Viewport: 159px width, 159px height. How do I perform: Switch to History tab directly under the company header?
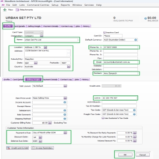(86, 26)
